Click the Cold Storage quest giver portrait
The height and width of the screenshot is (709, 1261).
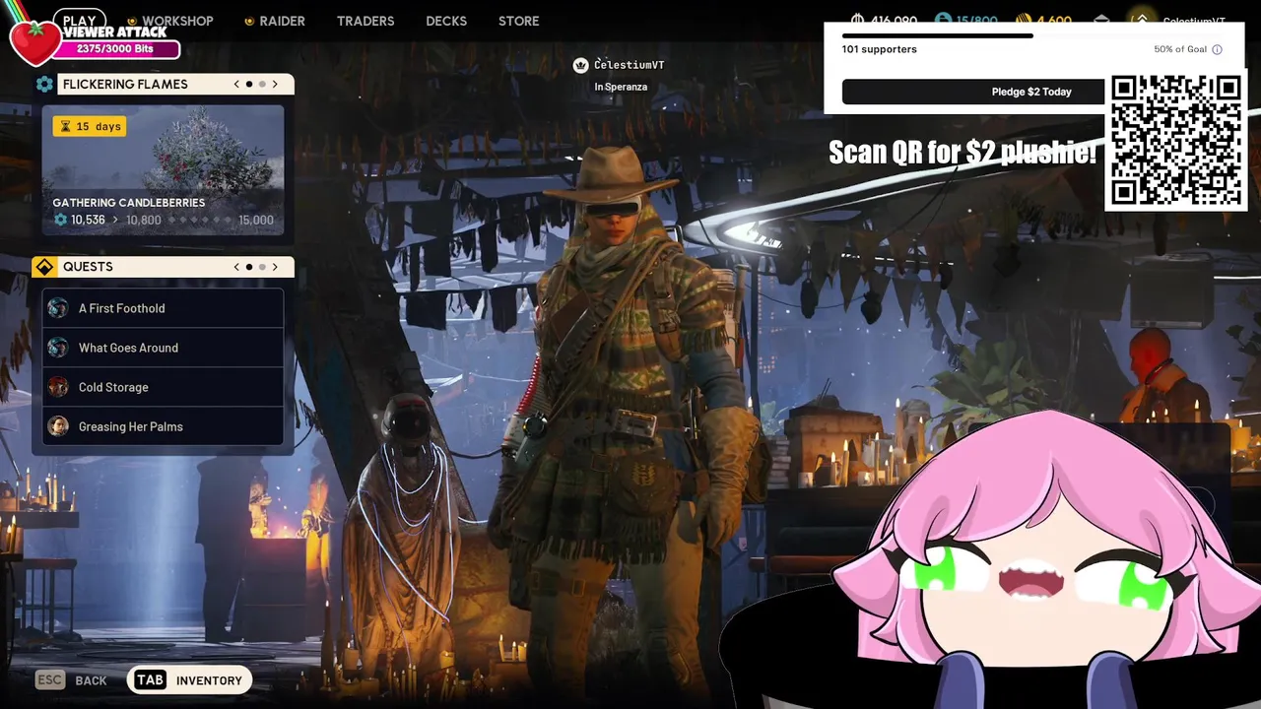pyautogui.click(x=58, y=387)
